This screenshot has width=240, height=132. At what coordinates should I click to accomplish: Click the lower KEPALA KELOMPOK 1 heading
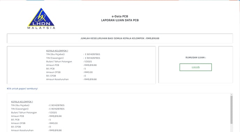(x=22, y=102)
